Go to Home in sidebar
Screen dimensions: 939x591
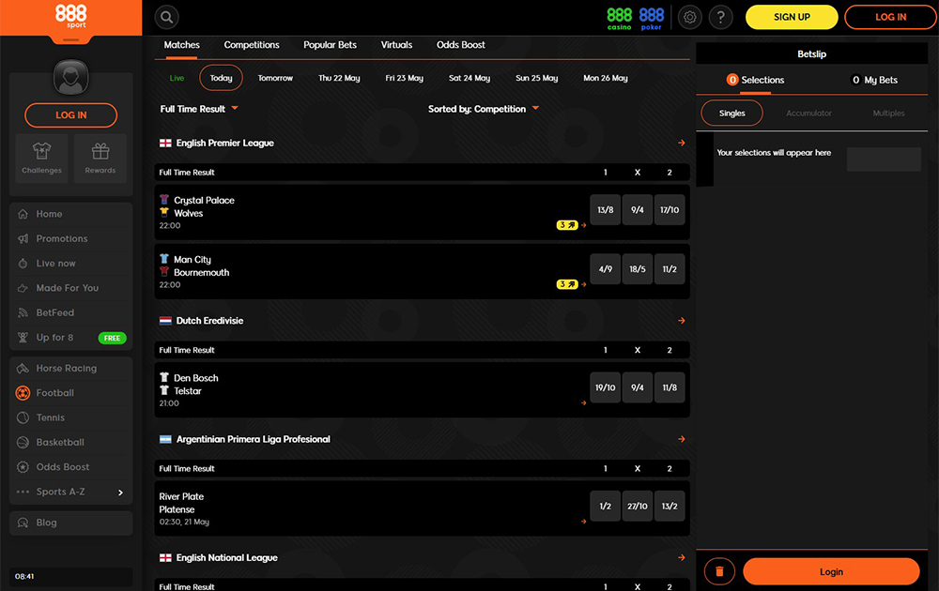(x=70, y=214)
